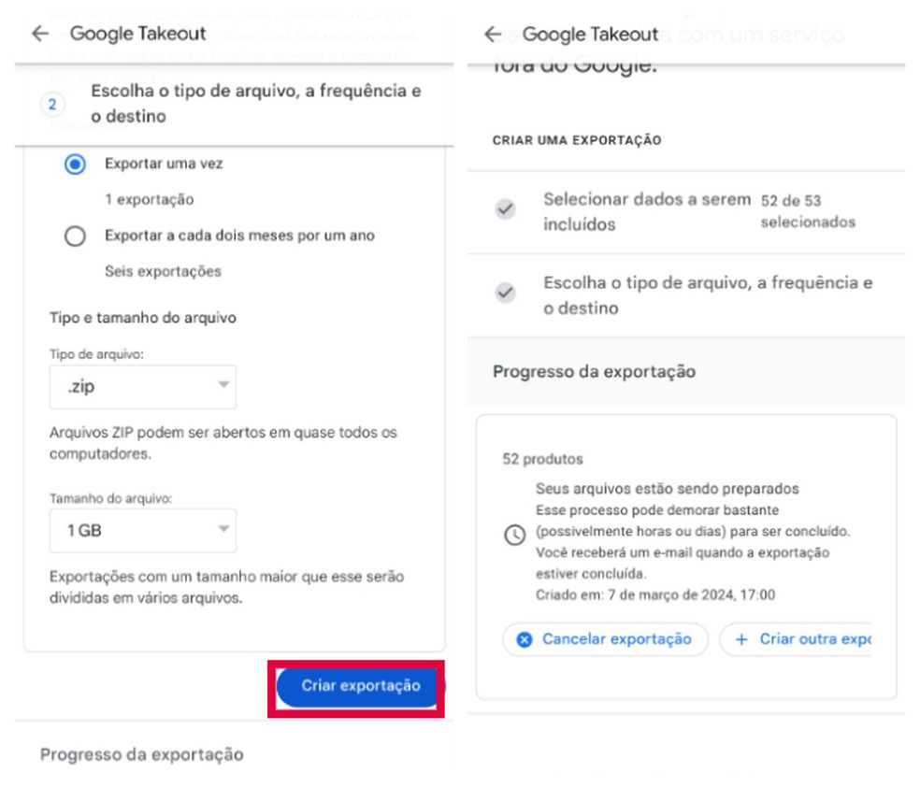The image size is (920, 787).
Task: Click the Progresso da exportação heading
Action: (594, 371)
